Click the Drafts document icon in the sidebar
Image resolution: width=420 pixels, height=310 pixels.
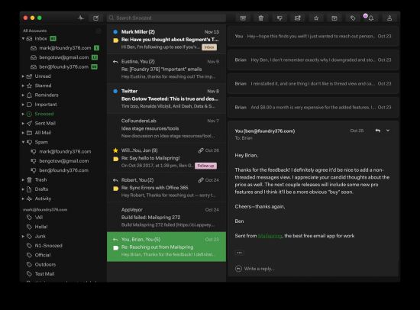(30, 189)
